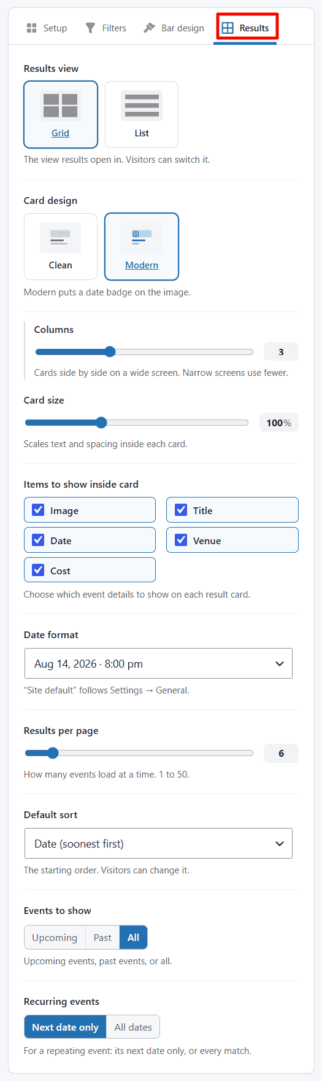Uncheck the Date checkbox
The width and height of the screenshot is (322, 1081).
(x=38, y=540)
